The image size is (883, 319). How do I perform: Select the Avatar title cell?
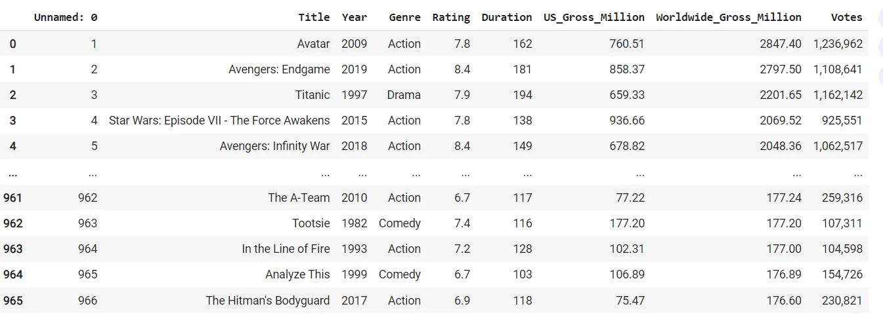(x=314, y=44)
